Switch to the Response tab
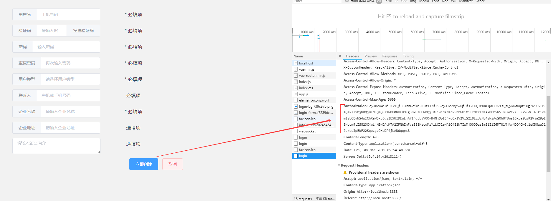 [x=390, y=56]
